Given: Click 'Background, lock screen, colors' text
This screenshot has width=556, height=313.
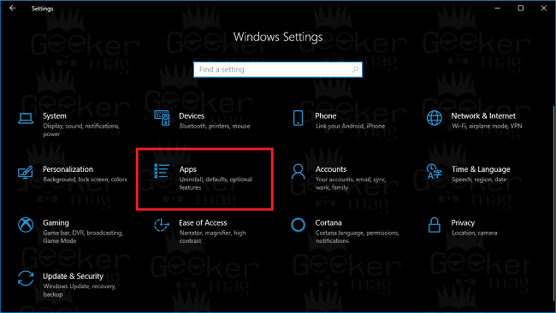Looking at the screenshot, I should 85,180.
